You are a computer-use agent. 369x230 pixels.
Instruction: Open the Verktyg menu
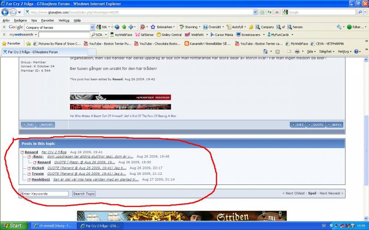64,20
